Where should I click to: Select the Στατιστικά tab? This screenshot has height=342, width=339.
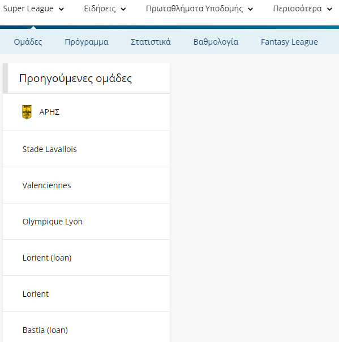point(151,42)
